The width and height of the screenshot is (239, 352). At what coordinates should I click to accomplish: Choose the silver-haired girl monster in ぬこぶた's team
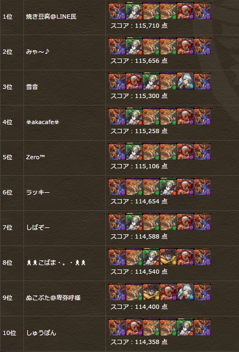pos(185,292)
